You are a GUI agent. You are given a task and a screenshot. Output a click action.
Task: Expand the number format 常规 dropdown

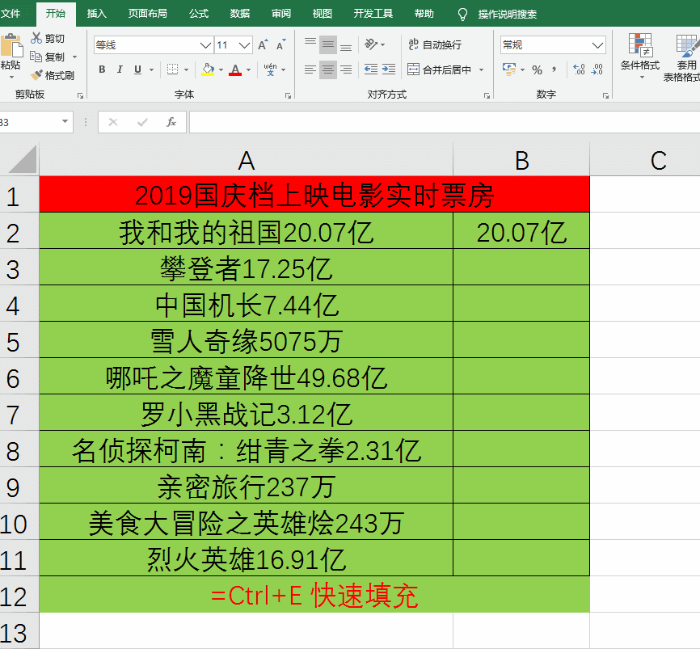pos(597,45)
